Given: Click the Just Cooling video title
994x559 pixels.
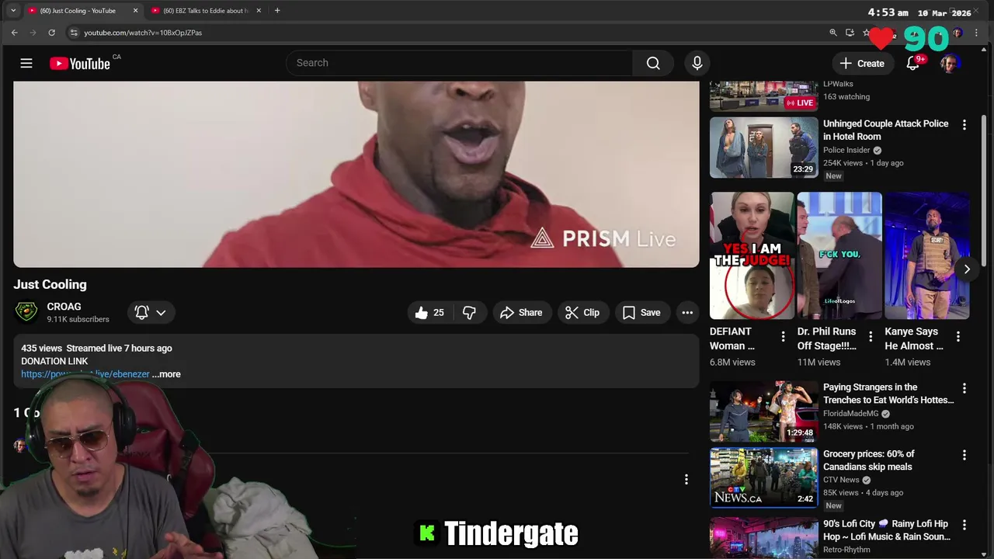Looking at the screenshot, I should (50, 284).
